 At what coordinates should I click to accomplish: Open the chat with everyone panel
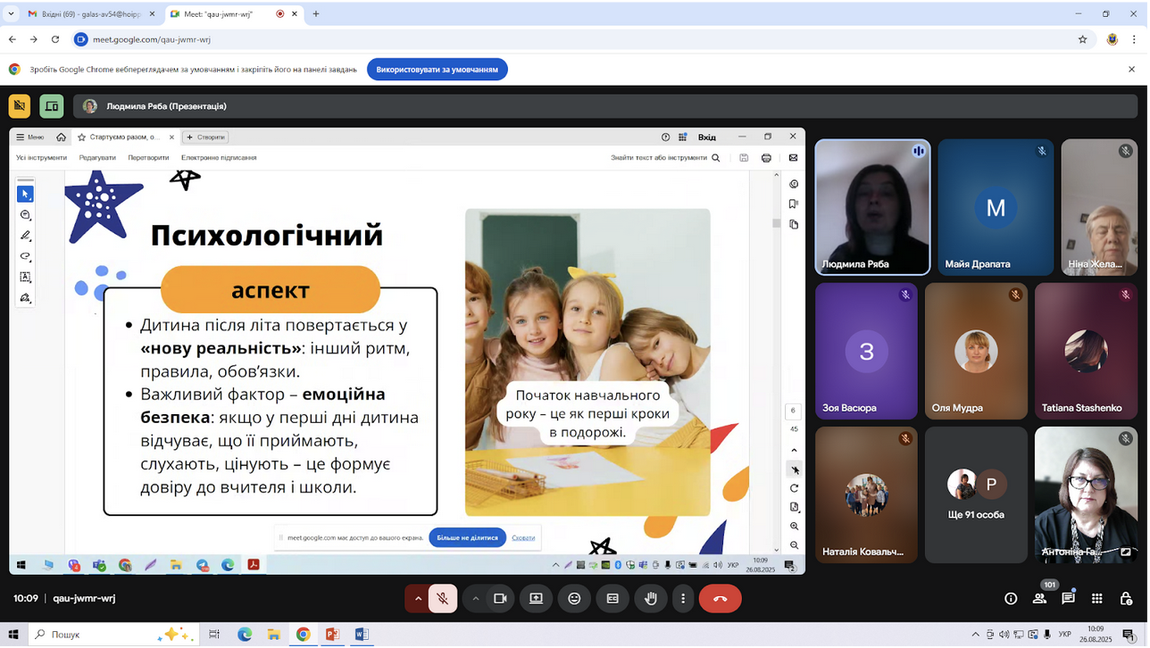pyautogui.click(x=1070, y=600)
